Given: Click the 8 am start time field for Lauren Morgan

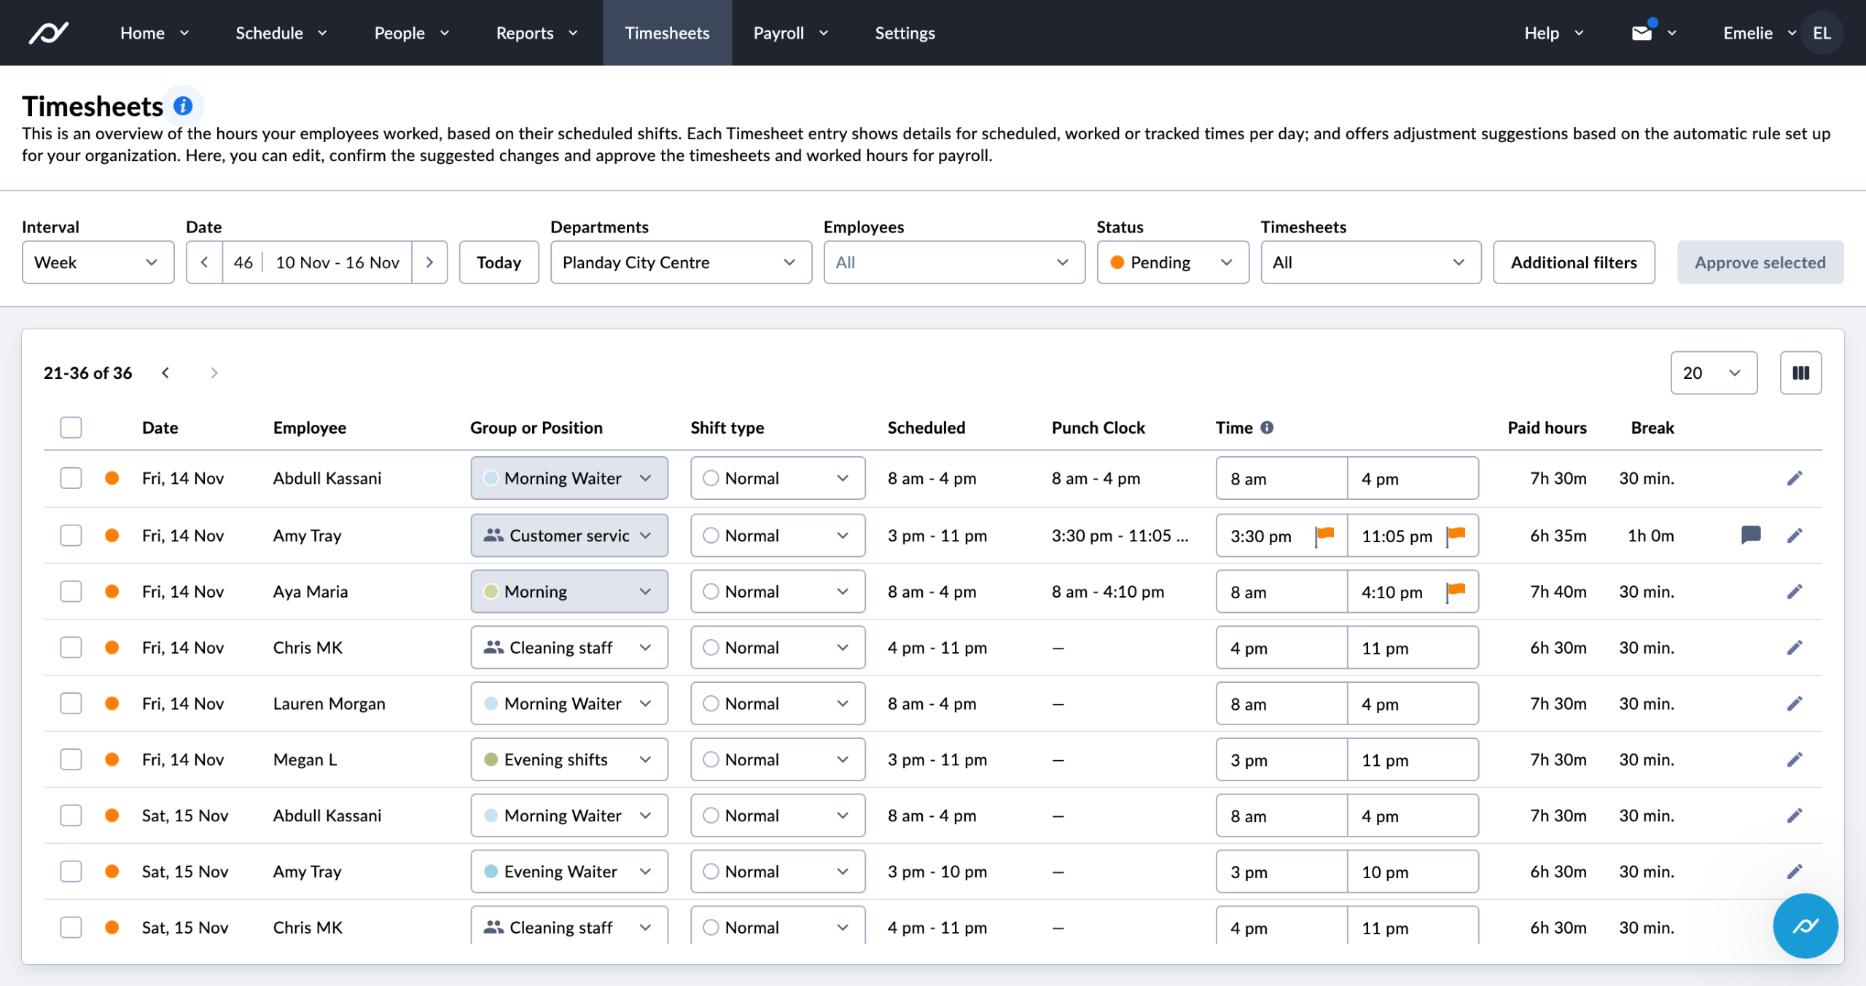Looking at the screenshot, I should [1281, 704].
